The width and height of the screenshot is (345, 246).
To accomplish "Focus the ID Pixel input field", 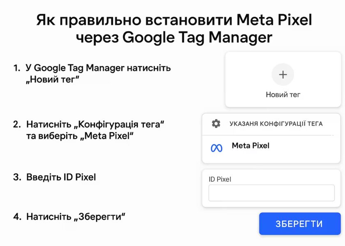I will click(271, 193).
